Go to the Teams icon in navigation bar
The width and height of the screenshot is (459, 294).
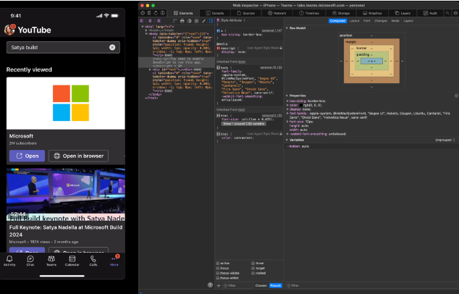click(x=51, y=260)
